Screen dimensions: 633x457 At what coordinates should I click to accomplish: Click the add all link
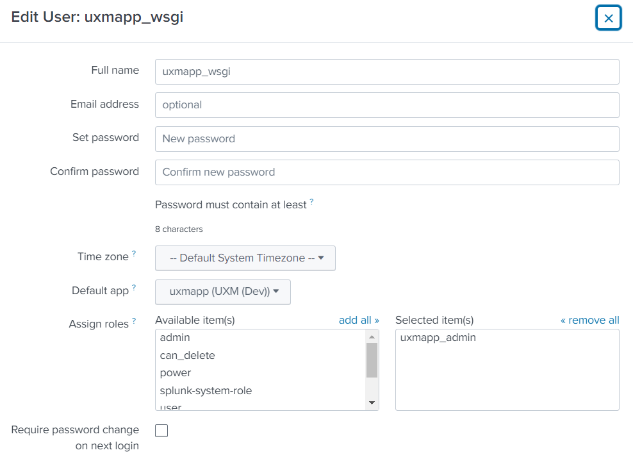pyautogui.click(x=359, y=320)
